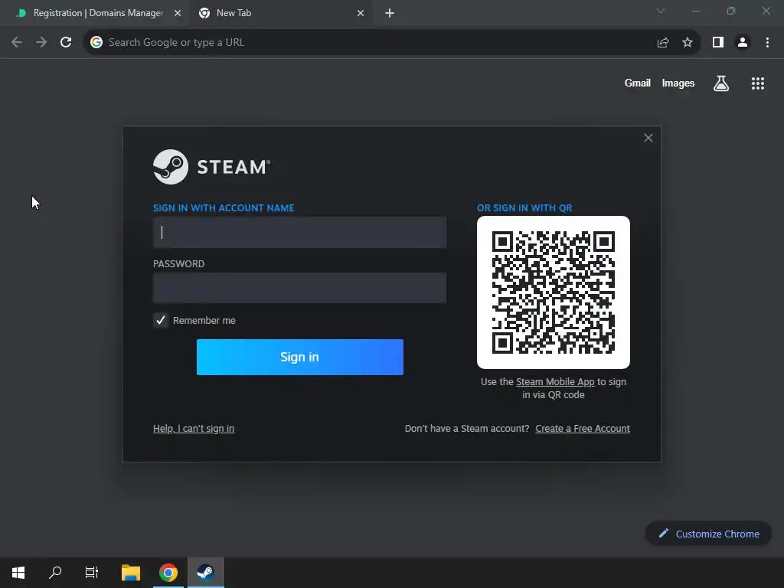
Task: Open the Images link
Action: click(678, 83)
